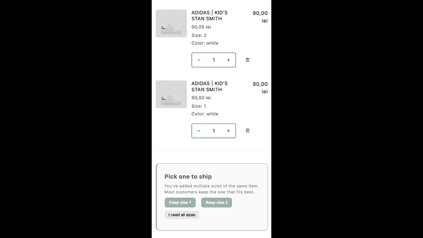Image resolution: width=423 pixels, height=238 pixels.
Task: Open the second ADIDAS KID'S STAN SMITH title
Action: tap(209, 86)
